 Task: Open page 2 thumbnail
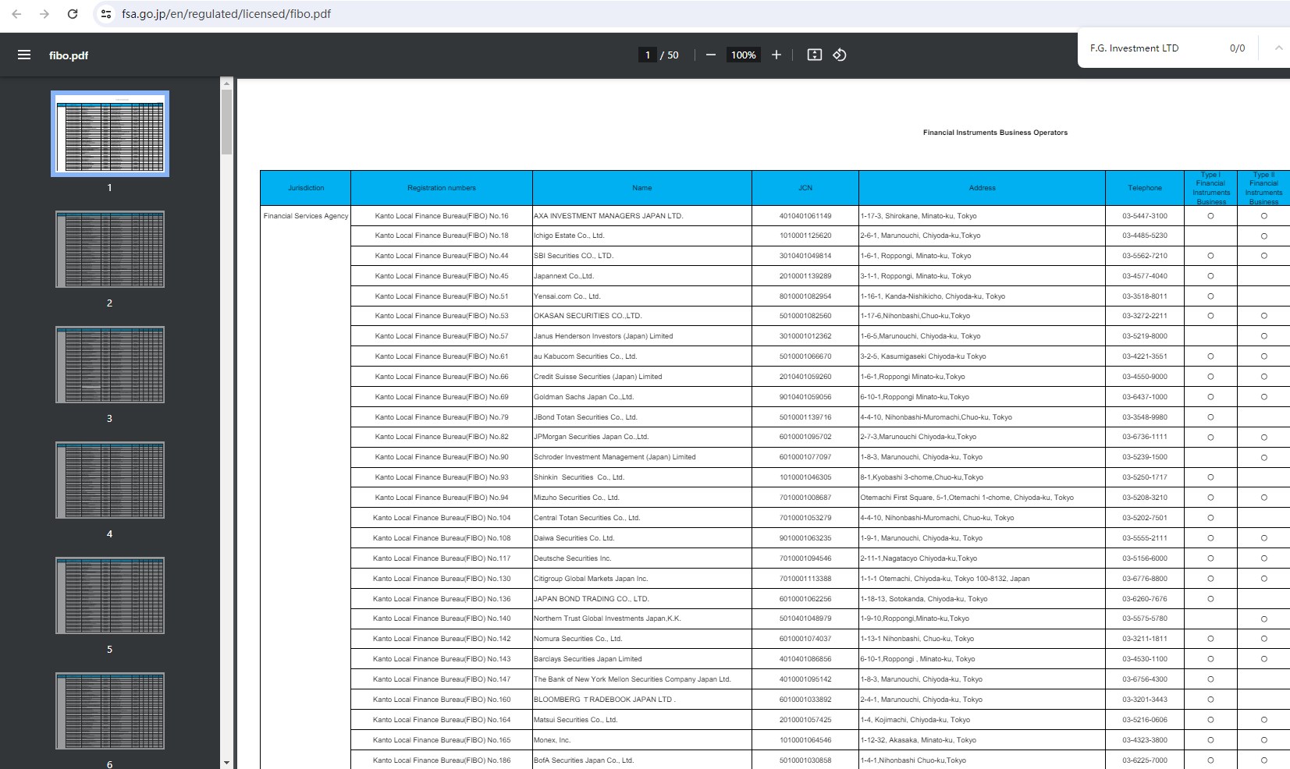pos(110,249)
